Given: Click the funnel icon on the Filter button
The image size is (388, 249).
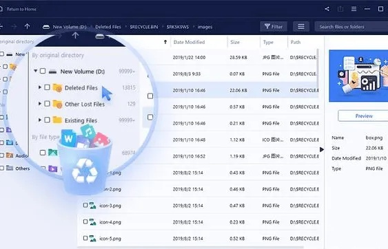Looking at the screenshot, I should pyautogui.click(x=267, y=26).
